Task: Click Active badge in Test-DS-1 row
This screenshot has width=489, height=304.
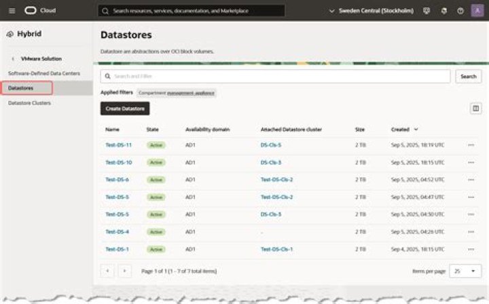Action: [x=156, y=249]
